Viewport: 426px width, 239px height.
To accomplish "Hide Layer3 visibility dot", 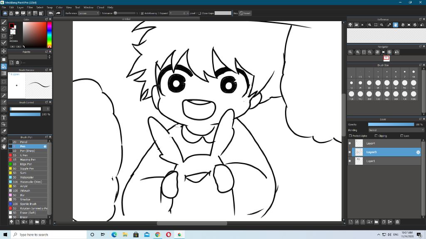I will 349,152.
